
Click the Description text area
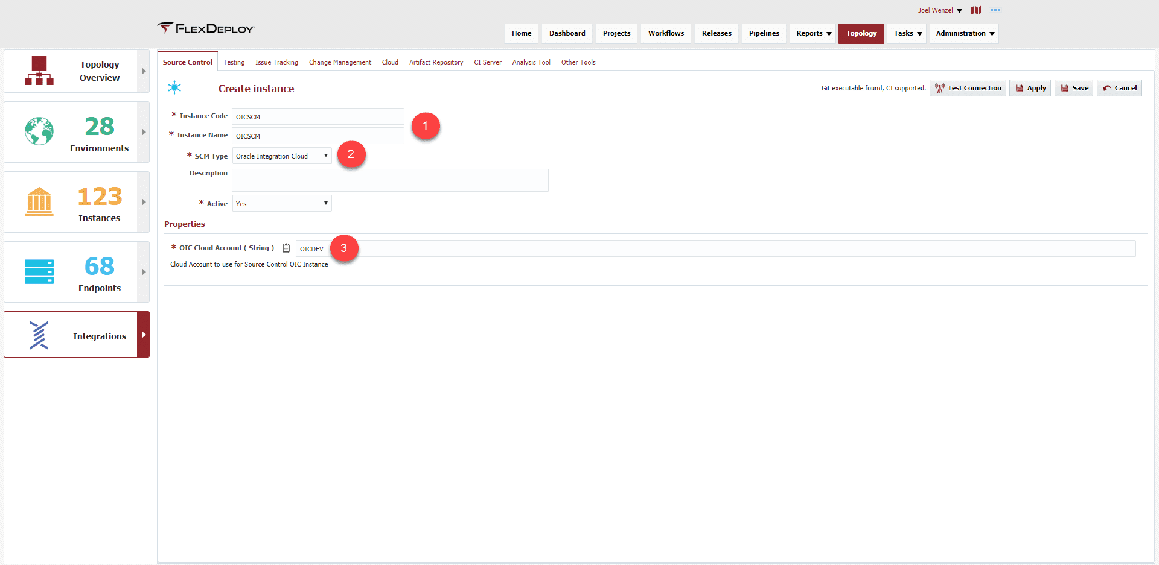point(390,180)
